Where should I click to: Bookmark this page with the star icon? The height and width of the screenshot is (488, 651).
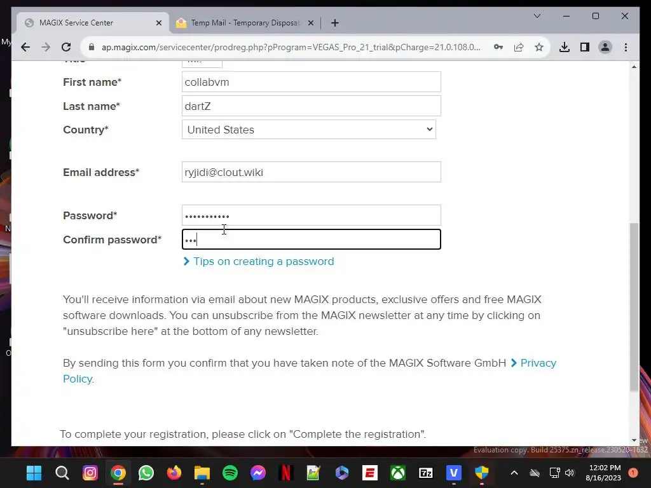[x=539, y=47]
